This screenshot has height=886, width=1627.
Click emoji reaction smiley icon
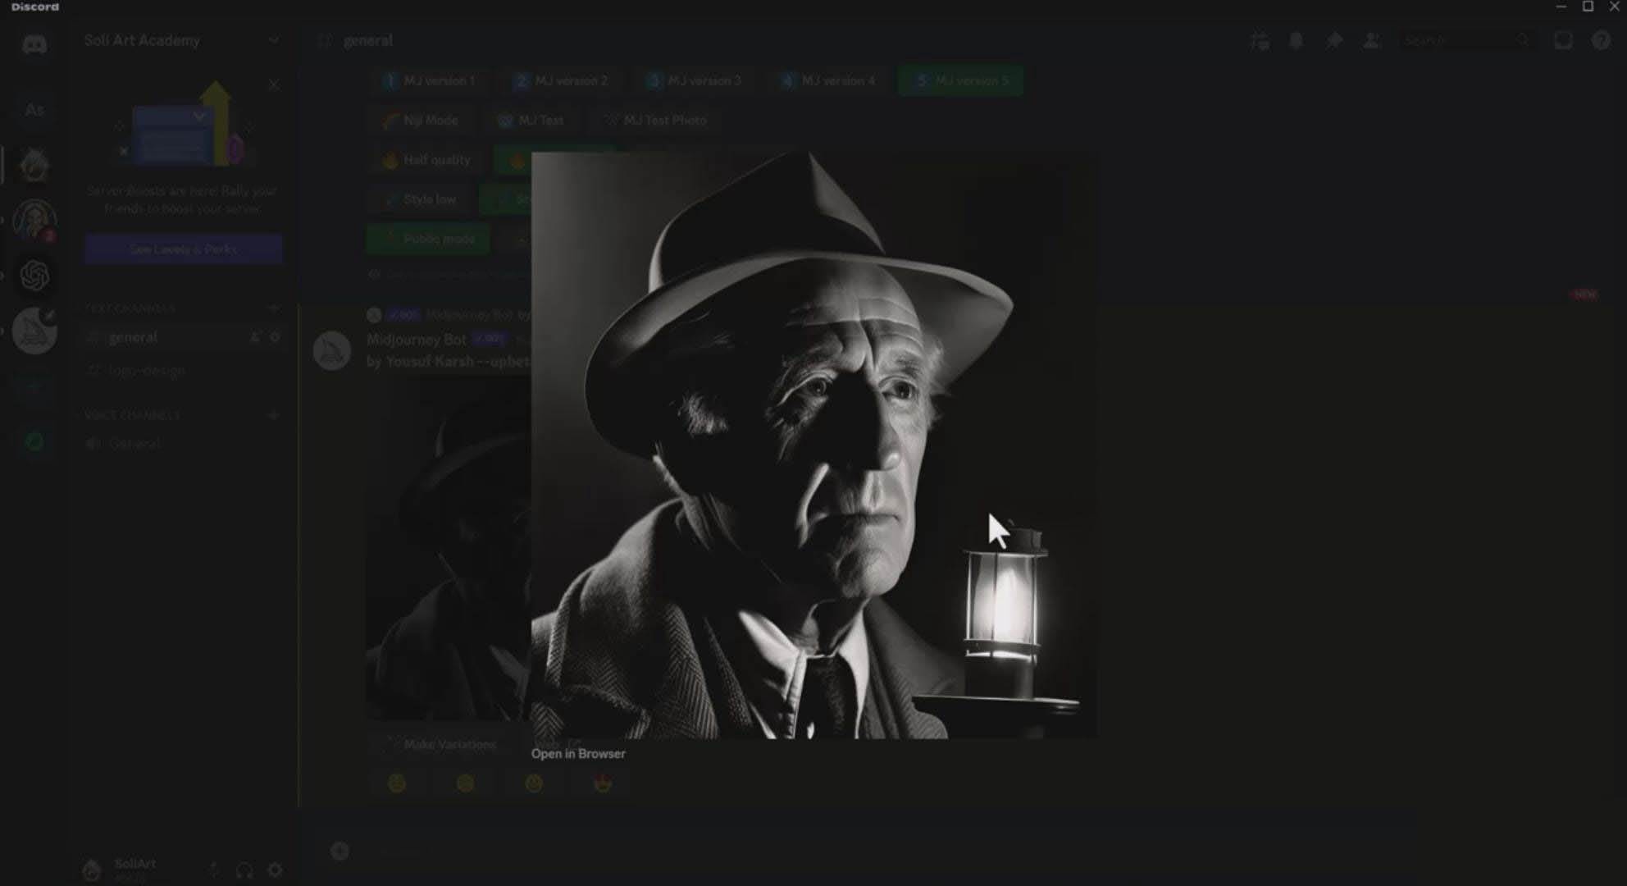coord(533,783)
